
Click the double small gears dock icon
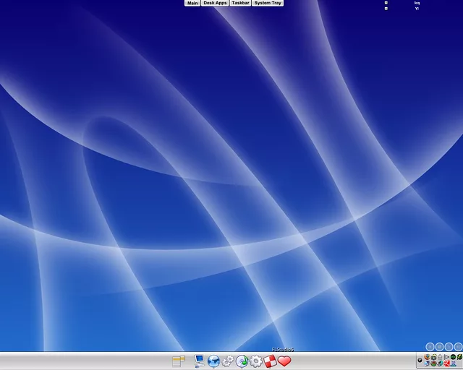coord(228,361)
